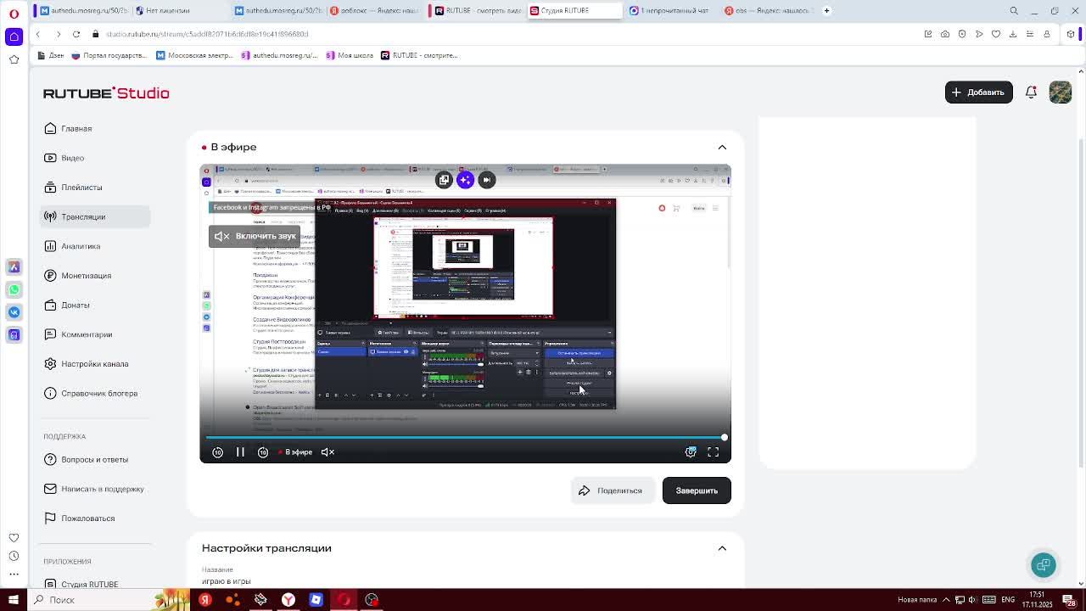This screenshot has height=611, width=1086.
Task: Open OBS Studio on taskbar
Action: [372, 600]
